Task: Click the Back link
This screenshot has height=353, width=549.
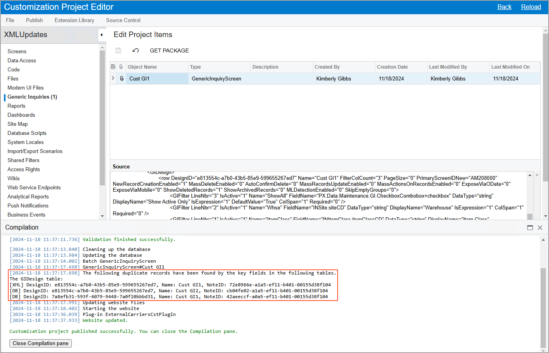Action: [x=504, y=7]
